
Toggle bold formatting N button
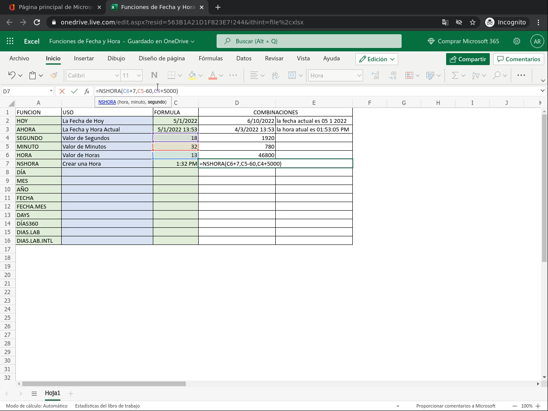tap(154, 75)
